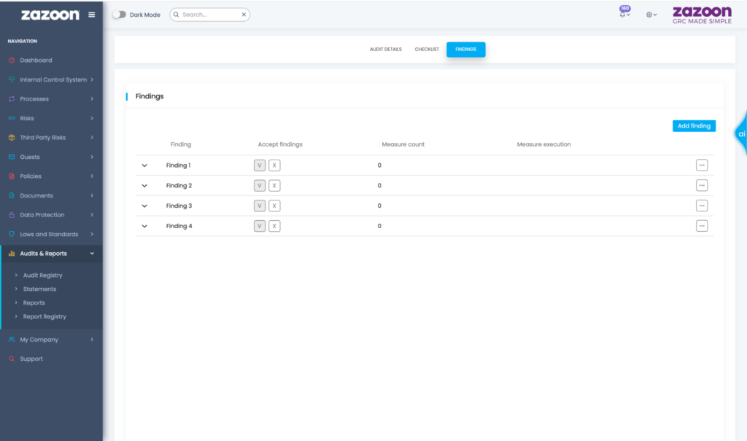Click the Support search icon
This screenshot has width=747, height=441.
(12, 359)
